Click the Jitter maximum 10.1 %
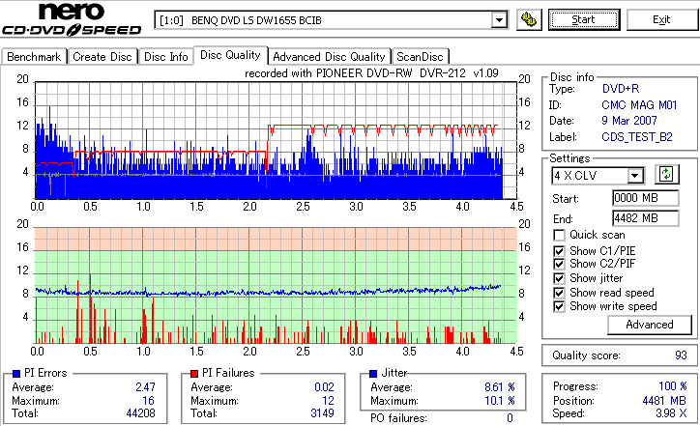 tap(500, 401)
